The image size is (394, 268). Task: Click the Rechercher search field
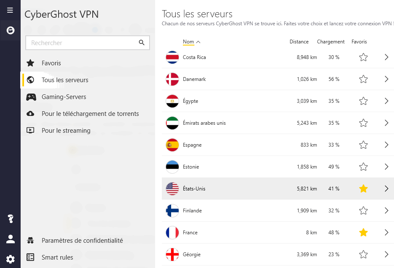pos(82,43)
